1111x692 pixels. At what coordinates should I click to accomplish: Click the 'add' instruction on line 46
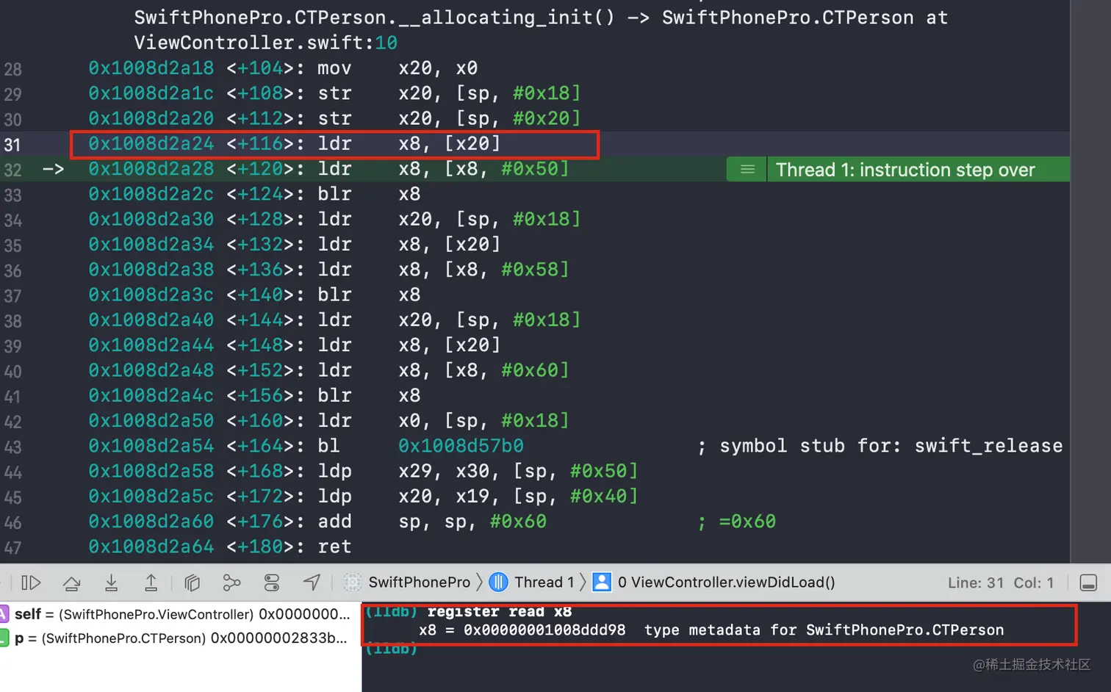coord(334,522)
